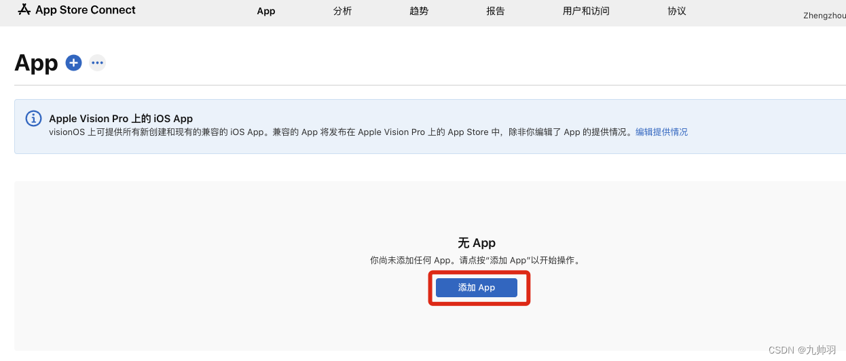This screenshot has height=361, width=846.
Task: Open the 分析 navigation tab
Action: (343, 11)
